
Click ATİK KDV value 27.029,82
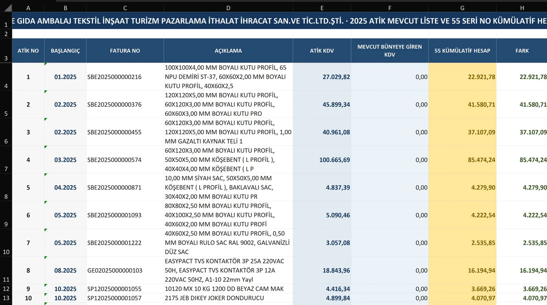[x=322, y=77]
